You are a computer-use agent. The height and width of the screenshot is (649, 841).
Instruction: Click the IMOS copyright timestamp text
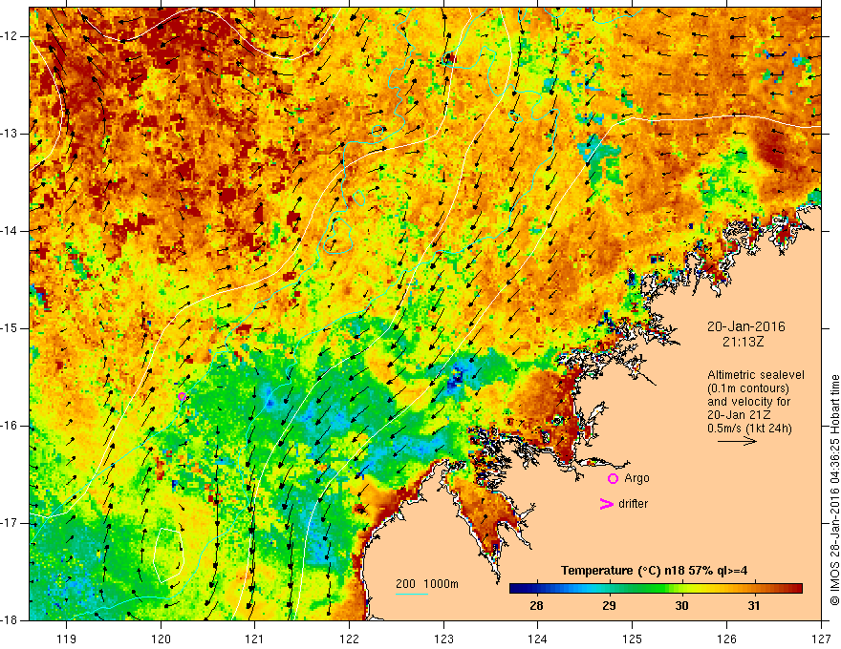point(834,490)
